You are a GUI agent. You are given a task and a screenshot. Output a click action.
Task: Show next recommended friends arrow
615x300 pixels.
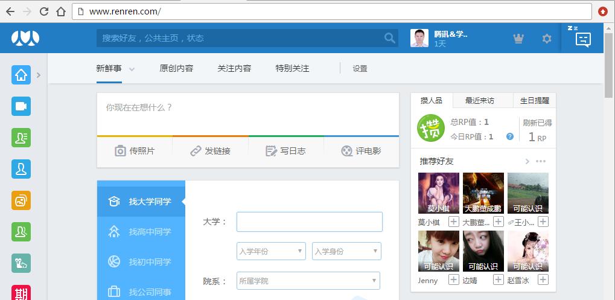coord(527,161)
